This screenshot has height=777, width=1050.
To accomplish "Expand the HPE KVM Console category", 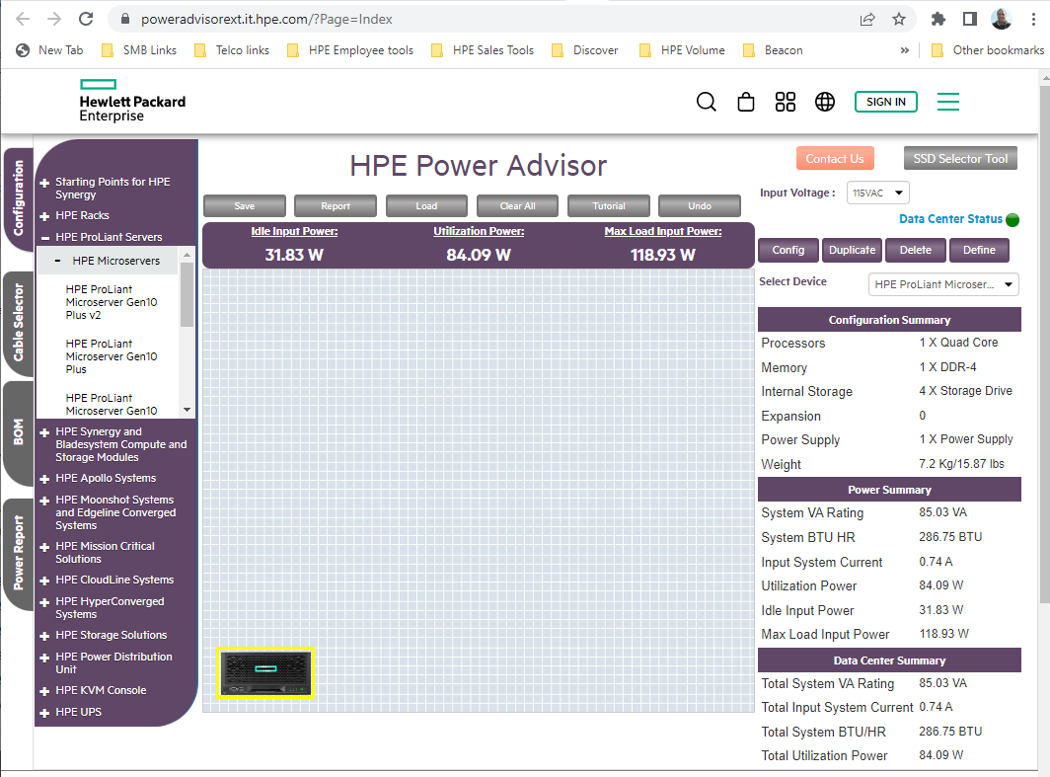I will click(44, 691).
